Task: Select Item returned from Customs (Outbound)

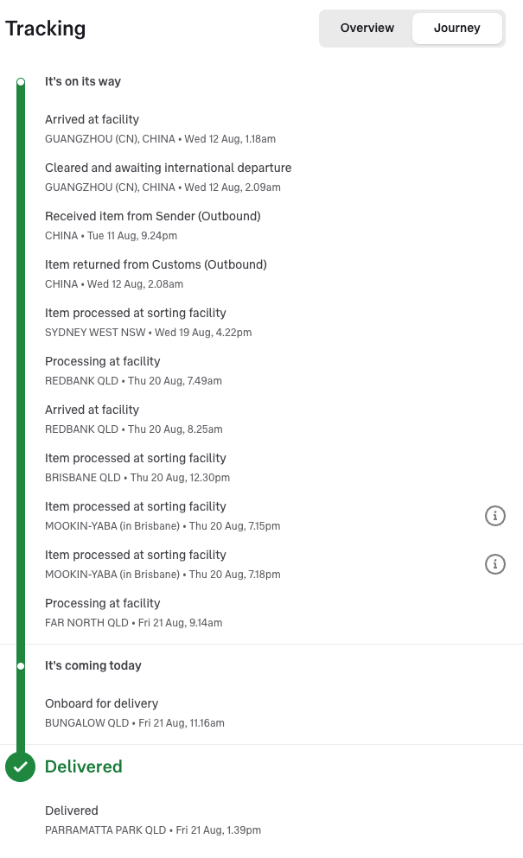Action: pyautogui.click(x=156, y=274)
